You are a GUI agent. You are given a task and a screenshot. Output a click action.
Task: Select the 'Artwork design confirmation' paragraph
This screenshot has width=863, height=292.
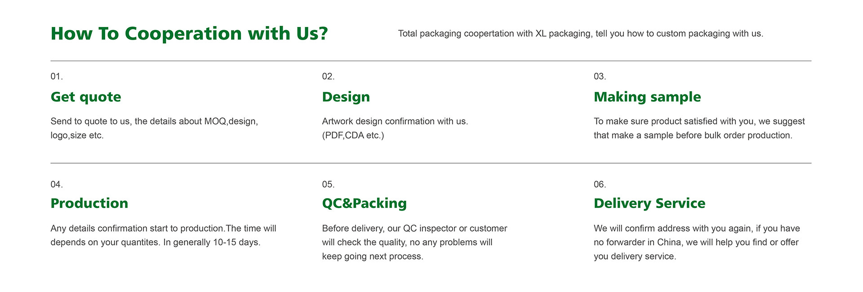click(395, 128)
